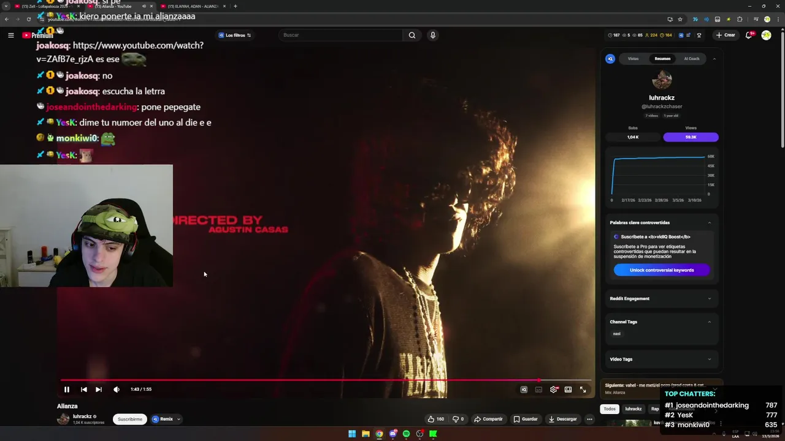Click the blue IQ logo in the panel
This screenshot has width=785, height=441.
(x=610, y=59)
